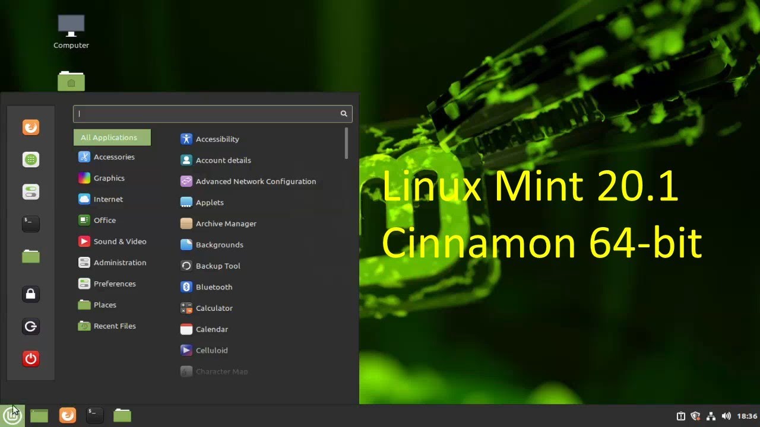The image size is (760, 427).
Task: Click the Account details label
Action: [223, 160]
